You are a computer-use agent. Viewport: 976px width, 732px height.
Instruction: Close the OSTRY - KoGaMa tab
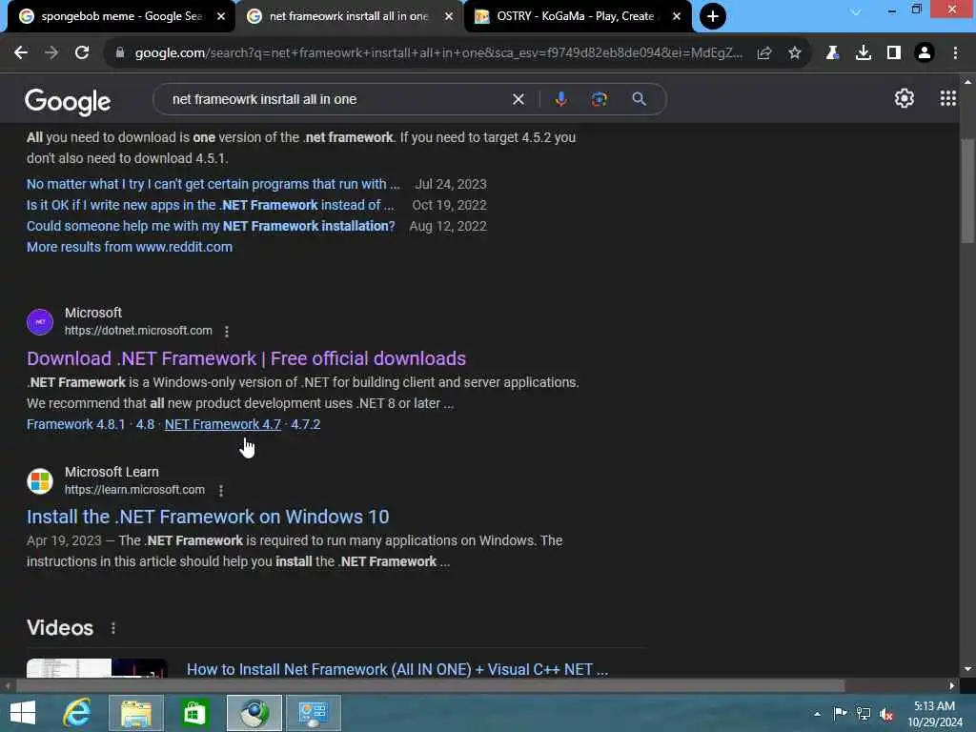pyautogui.click(x=677, y=17)
